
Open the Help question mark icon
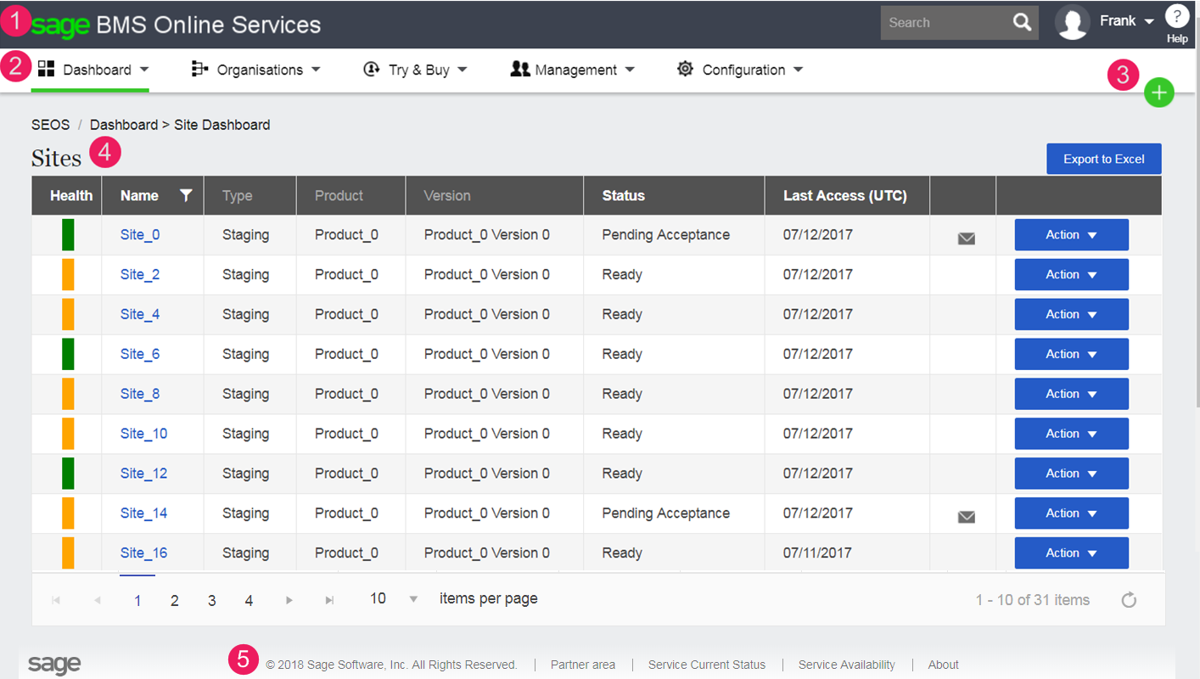pos(1176,17)
